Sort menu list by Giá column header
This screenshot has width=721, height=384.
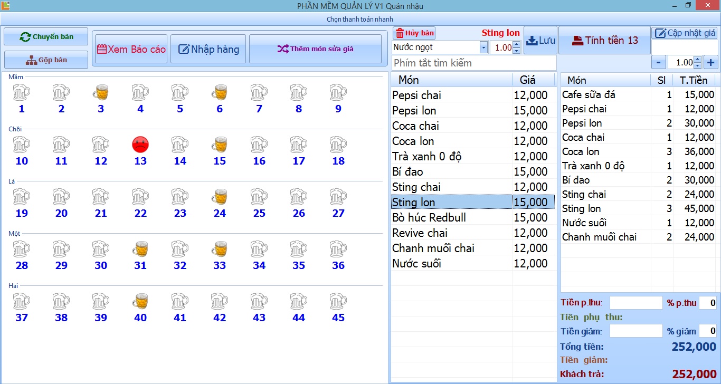pyautogui.click(x=534, y=80)
